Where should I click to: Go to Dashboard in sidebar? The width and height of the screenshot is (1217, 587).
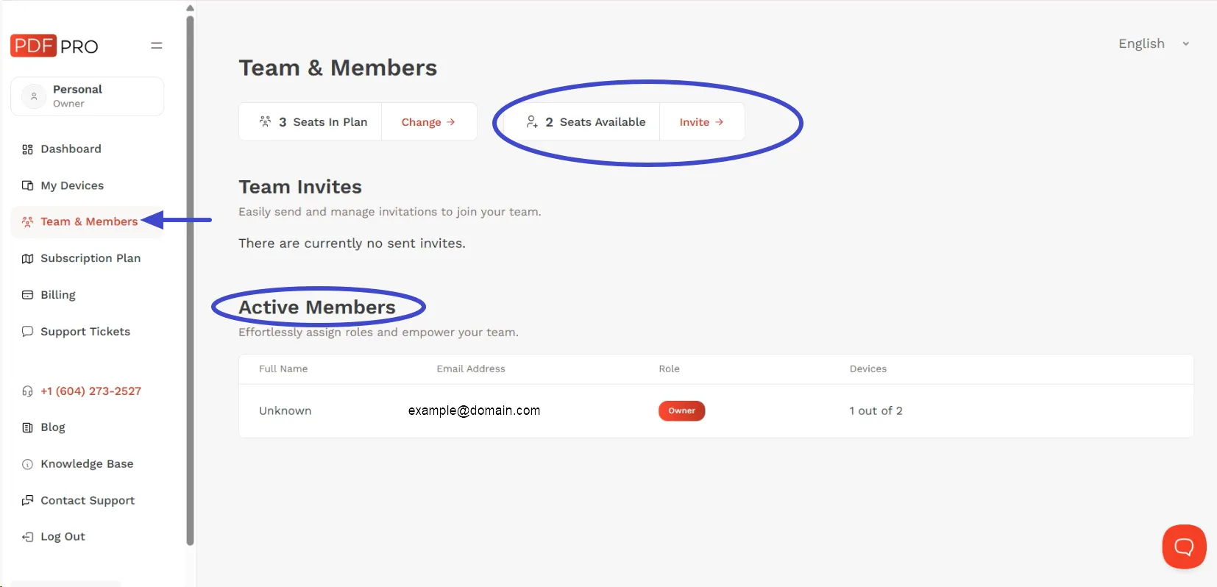click(x=71, y=149)
